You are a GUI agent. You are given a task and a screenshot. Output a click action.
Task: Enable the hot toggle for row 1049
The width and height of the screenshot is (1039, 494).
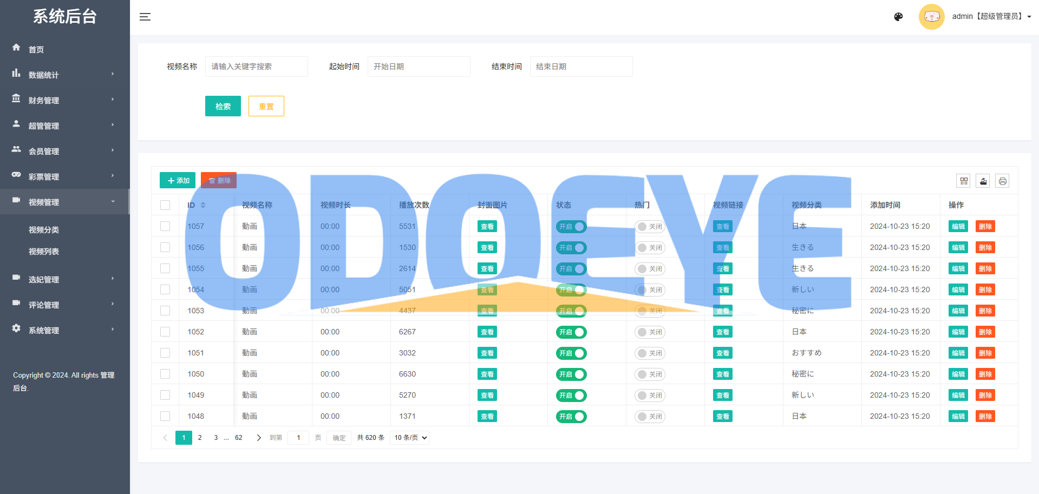(x=650, y=396)
